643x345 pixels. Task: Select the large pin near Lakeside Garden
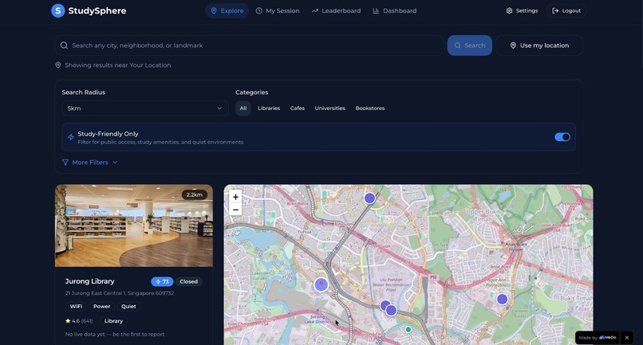(x=321, y=284)
